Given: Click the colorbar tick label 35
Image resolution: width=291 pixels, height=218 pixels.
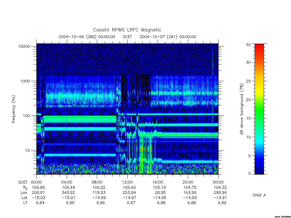Looking at the screenshot, I should 248,45.
